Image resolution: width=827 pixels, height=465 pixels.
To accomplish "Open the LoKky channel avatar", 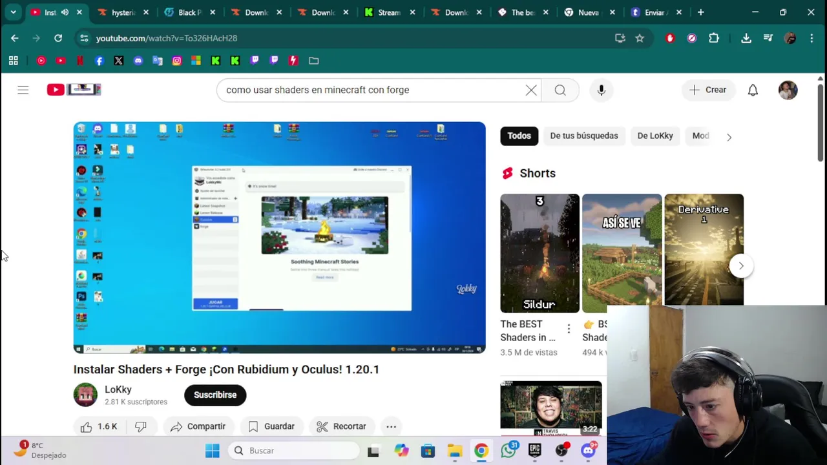I will coord(85,395).
